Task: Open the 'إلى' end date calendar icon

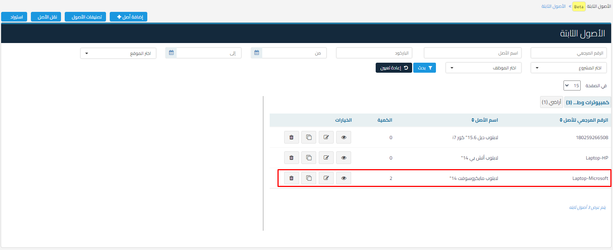Action: pos(171,53)
